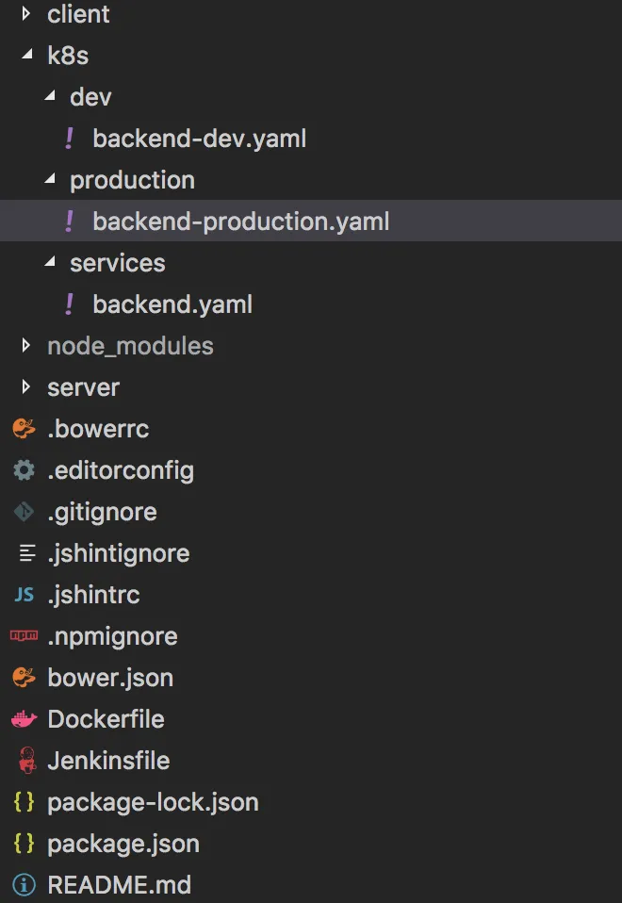Click the curly braces icon beside package.json
The image size is (622, 903).
25,844
